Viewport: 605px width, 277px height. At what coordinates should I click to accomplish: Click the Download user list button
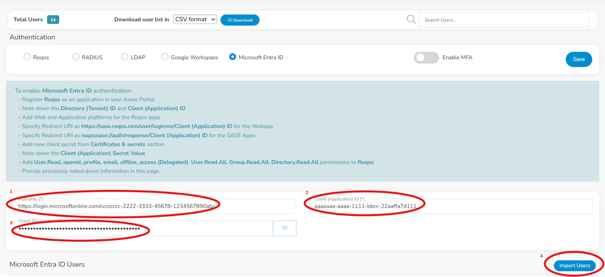tap(240, 20)
